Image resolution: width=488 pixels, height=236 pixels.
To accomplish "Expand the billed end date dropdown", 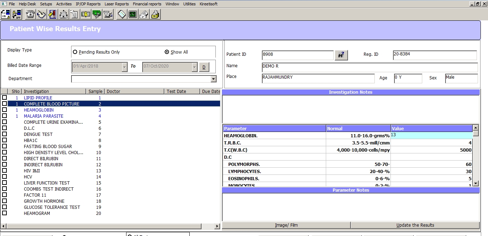I will click(194, 67).
